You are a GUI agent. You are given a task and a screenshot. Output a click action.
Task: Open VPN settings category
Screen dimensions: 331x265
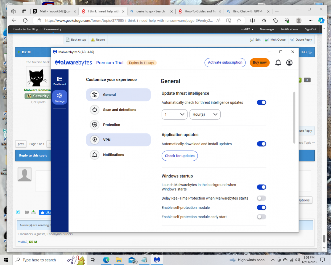118,140
